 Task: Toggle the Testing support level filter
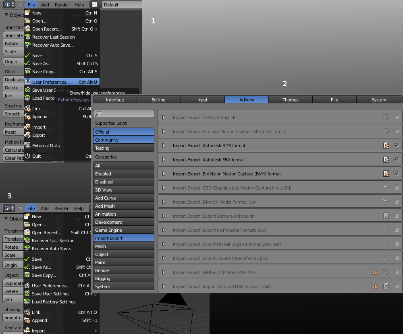click(123, 148)
